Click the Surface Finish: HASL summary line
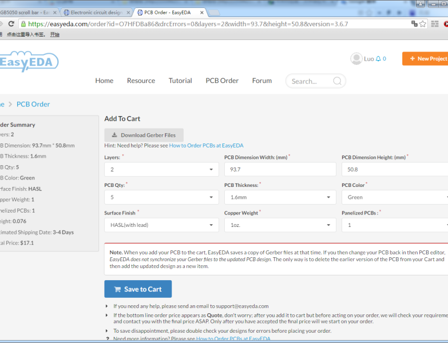Viewport: 448px width, 343px height. [x=21, y=189]
